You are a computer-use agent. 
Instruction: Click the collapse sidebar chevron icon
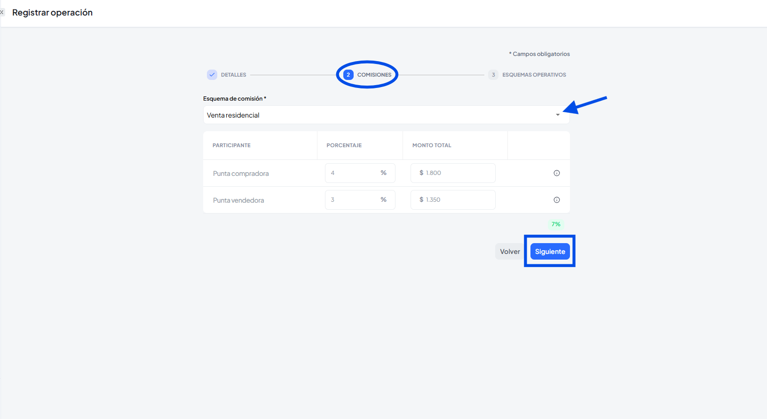pos(2,13)
